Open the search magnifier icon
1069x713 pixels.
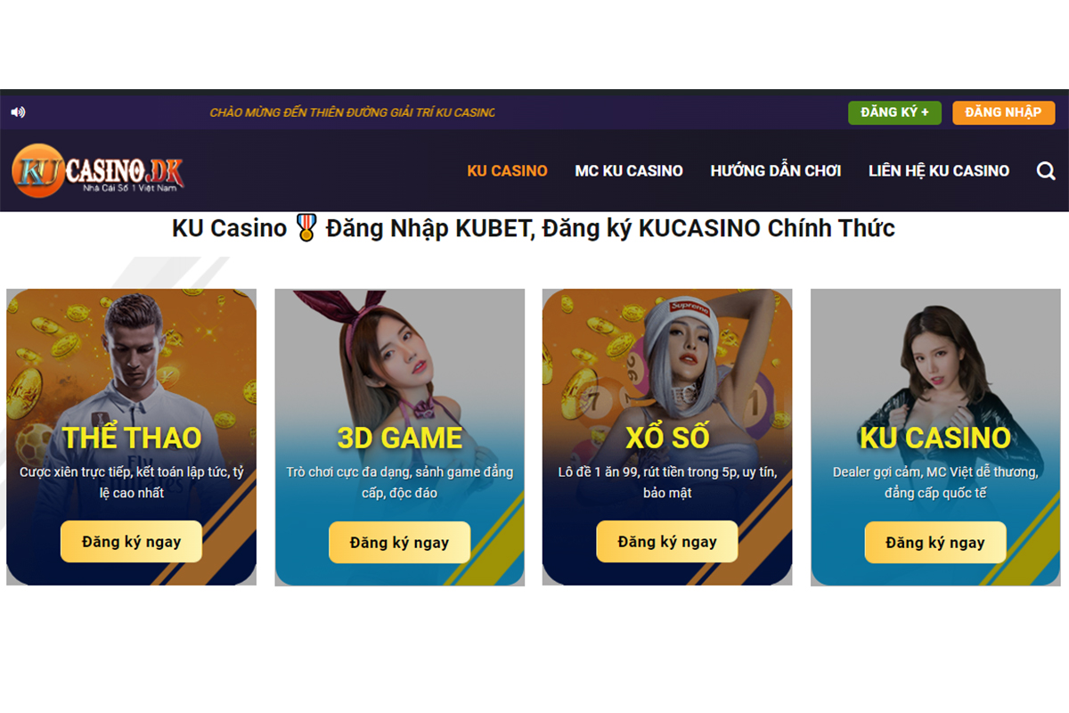(1046, 171)
